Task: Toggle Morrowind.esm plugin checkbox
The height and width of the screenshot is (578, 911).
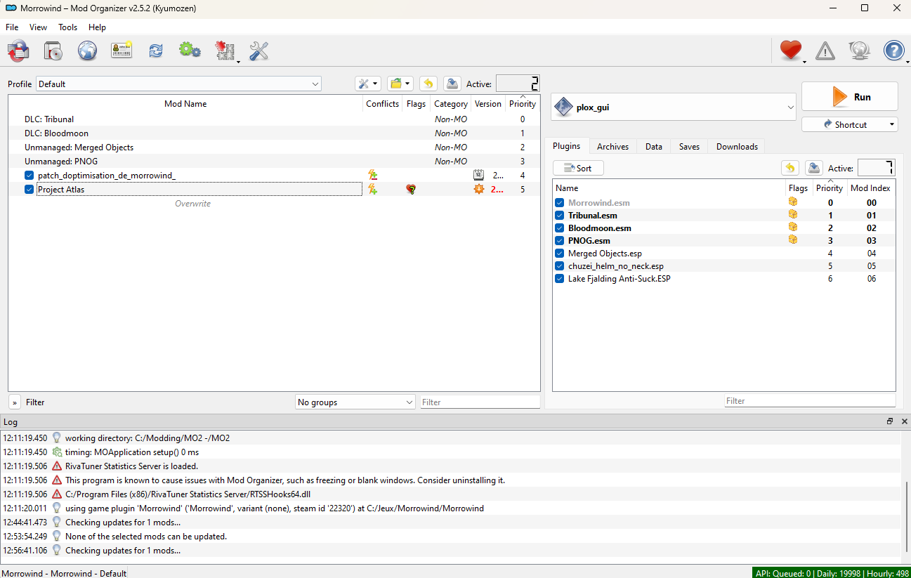Action: coord(560,202)
